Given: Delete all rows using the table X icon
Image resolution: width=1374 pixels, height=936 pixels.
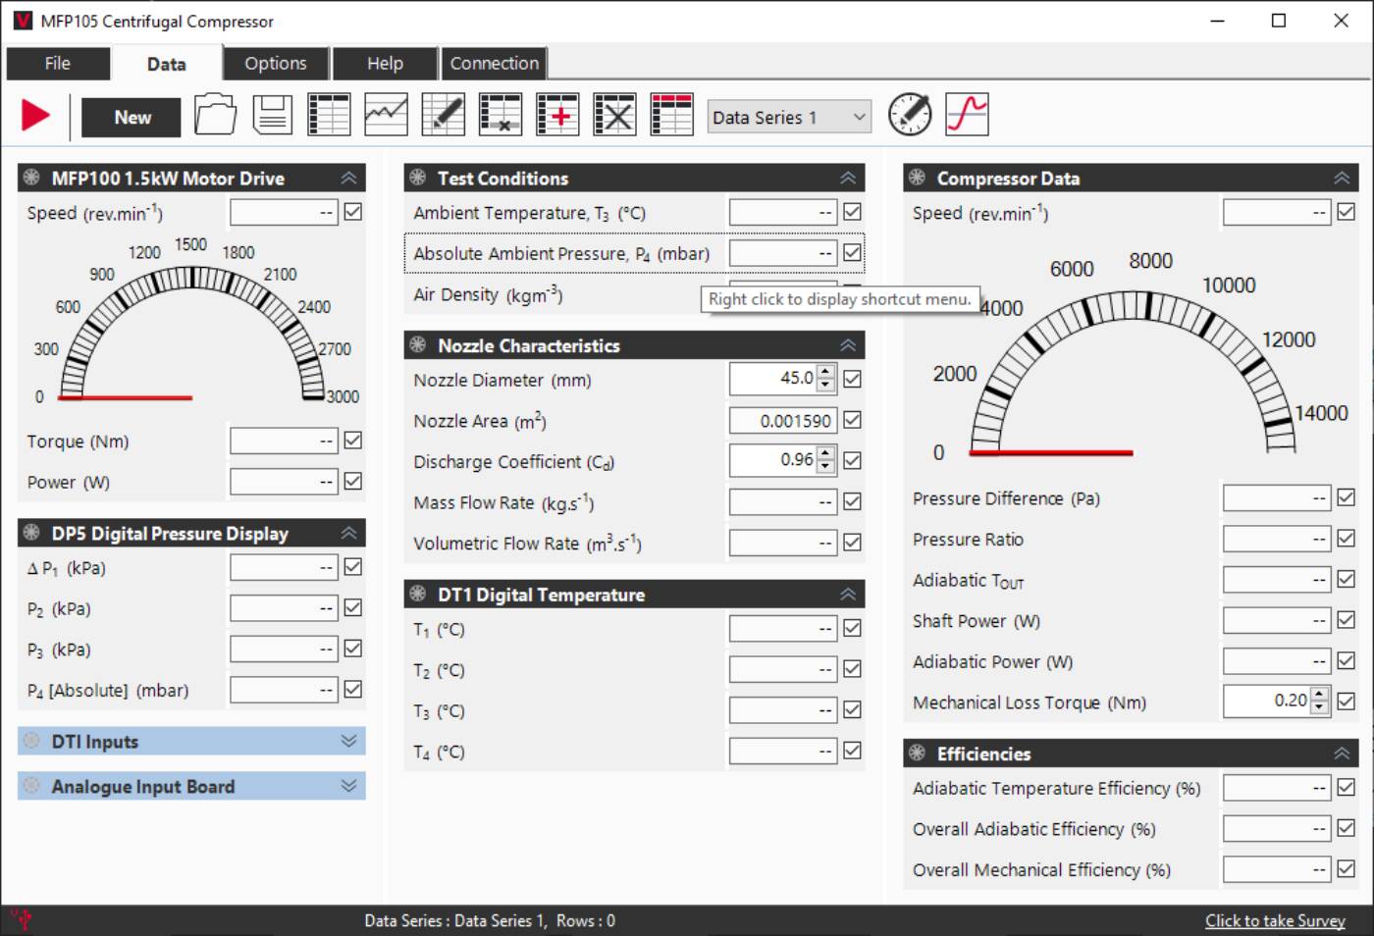Looking at the screenshot, I should pyautogui.click(x=614, y=114).
